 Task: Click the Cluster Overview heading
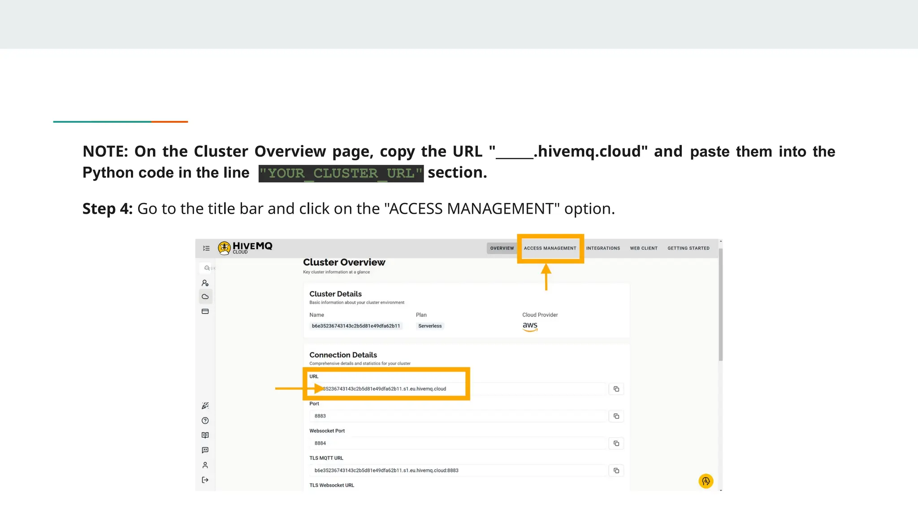(x=344, y=262)
